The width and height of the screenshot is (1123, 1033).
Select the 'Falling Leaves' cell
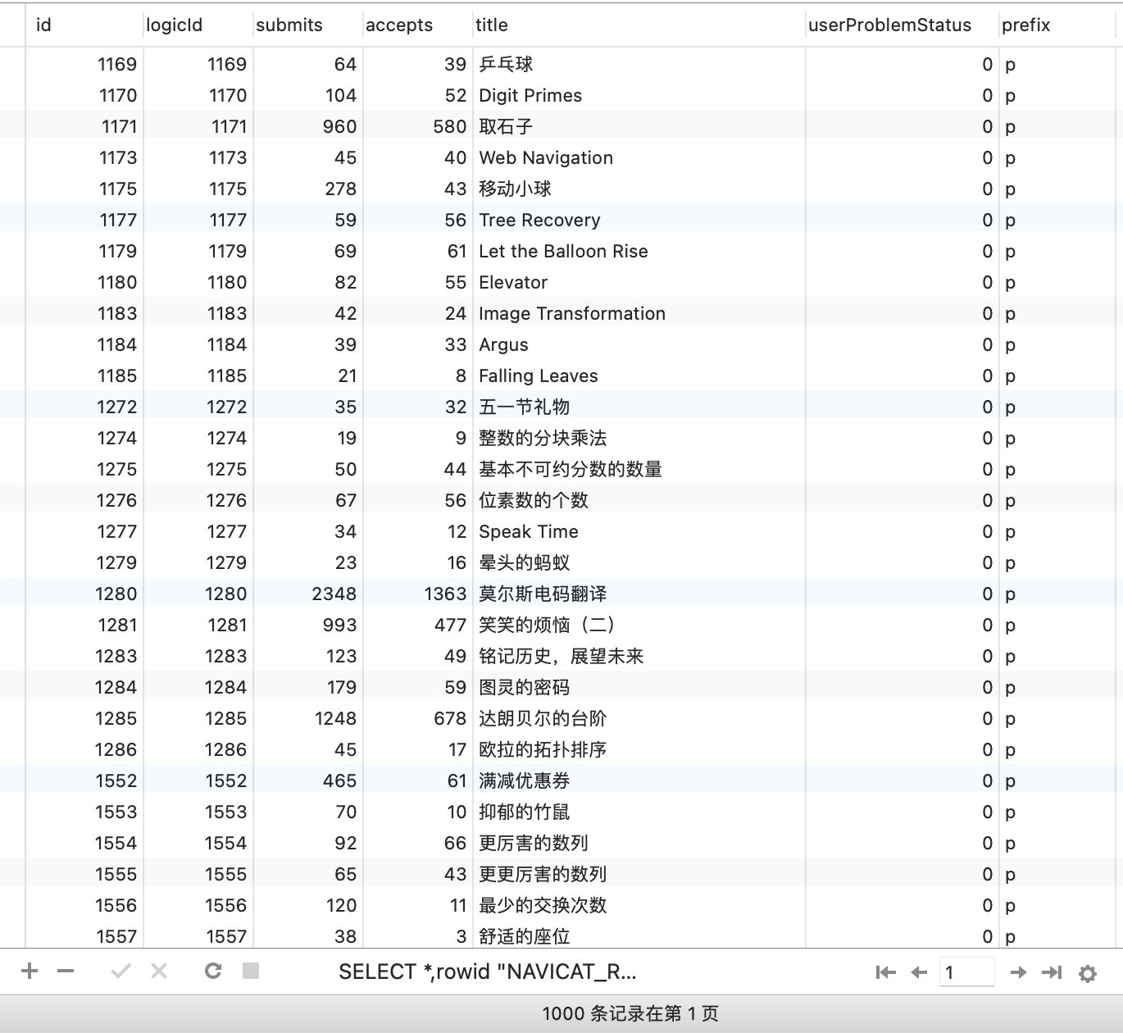639,376
